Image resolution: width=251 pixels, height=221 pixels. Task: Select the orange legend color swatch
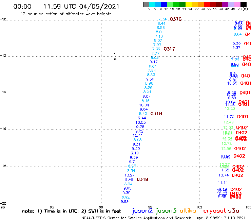click(x=201, y=4)
